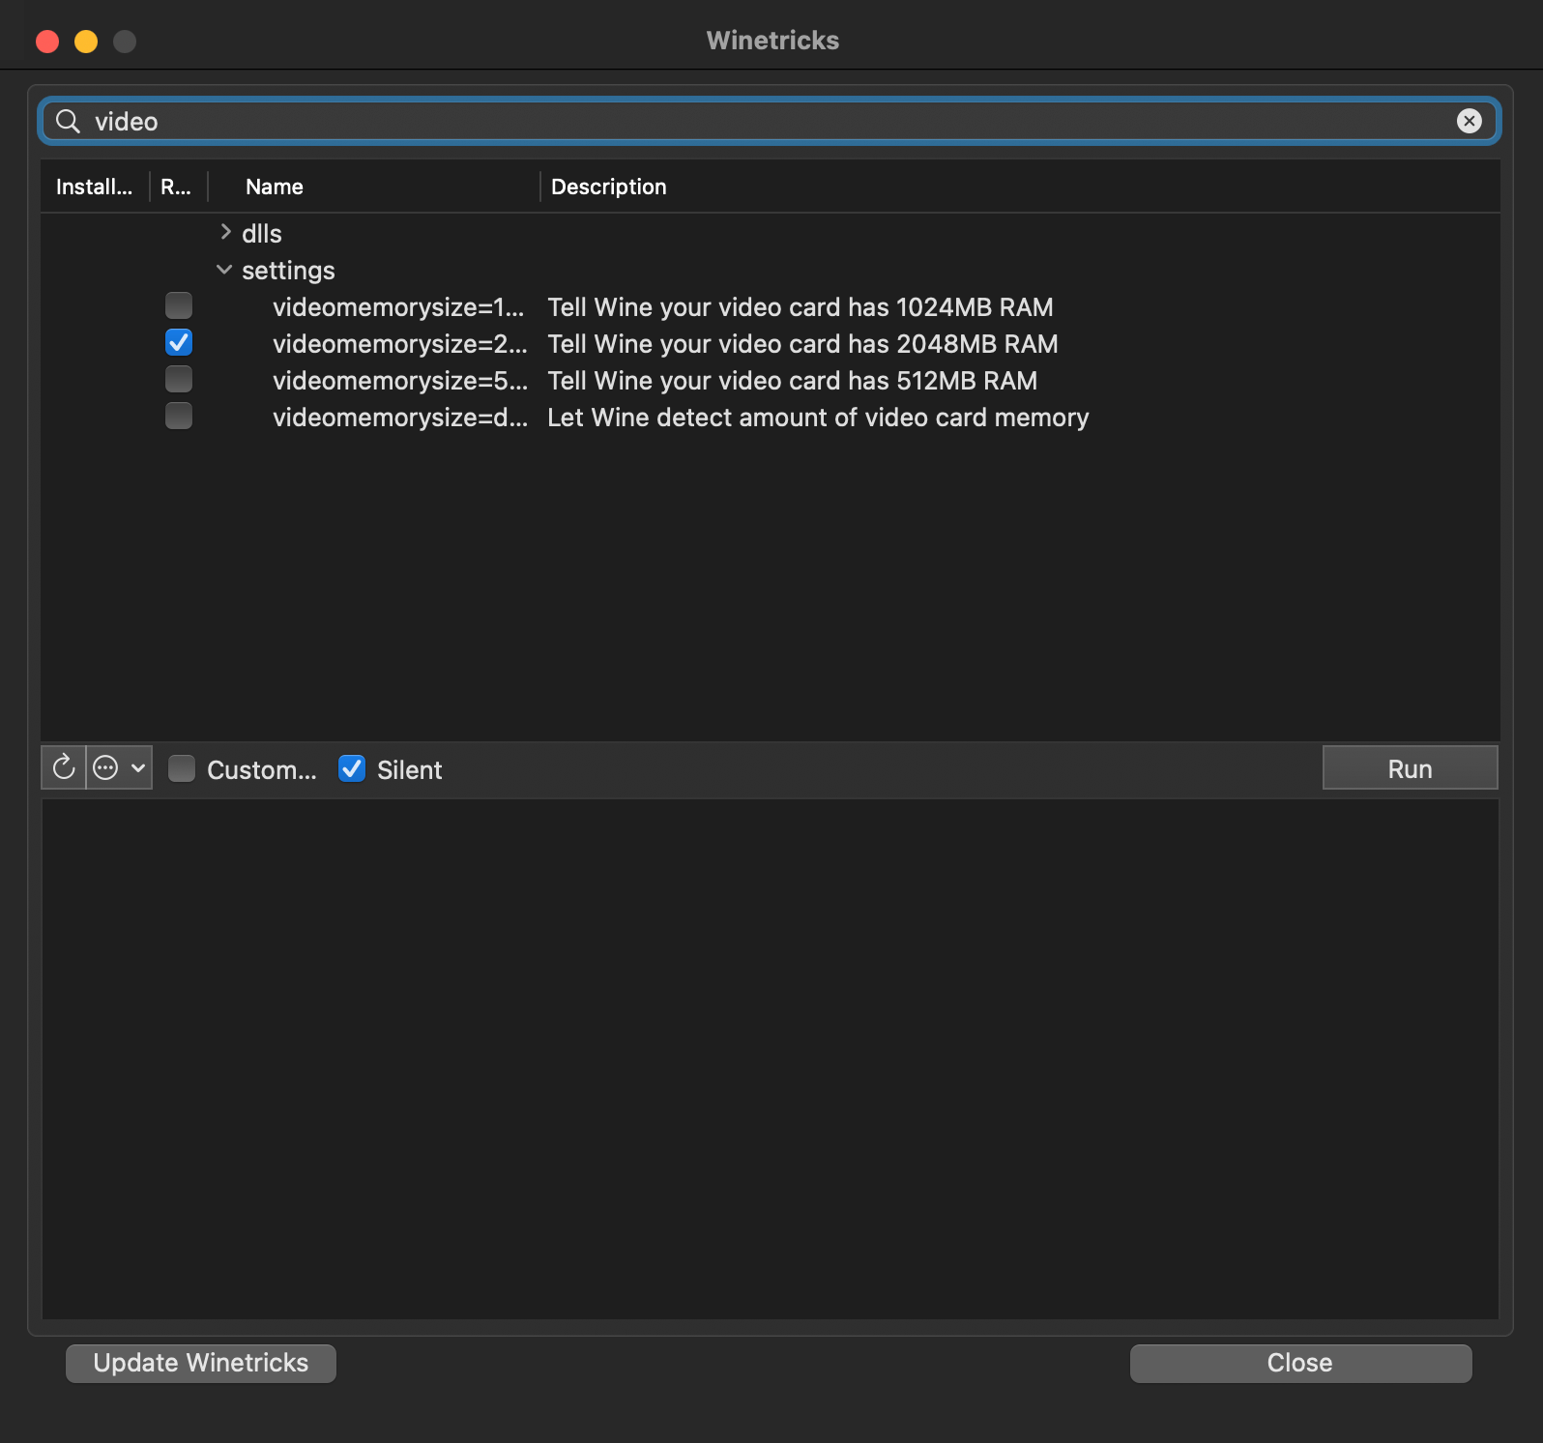This screenshot has height=1443, width=1543.
Task: Check the 512MB RAM videomemorysize checkbox
Action: (179, 379)
